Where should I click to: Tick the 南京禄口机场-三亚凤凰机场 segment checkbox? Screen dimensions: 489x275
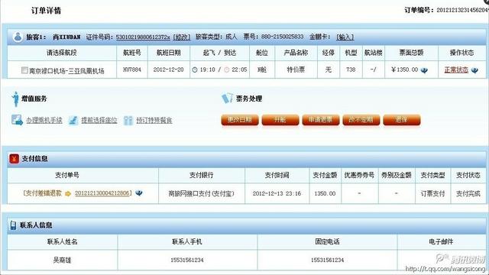24,70
